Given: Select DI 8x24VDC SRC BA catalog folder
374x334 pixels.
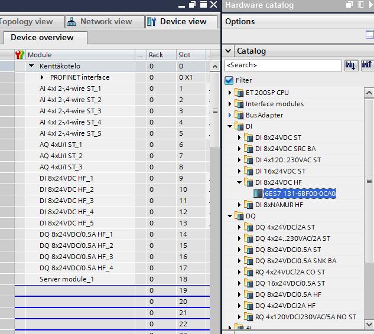Looking at the screenshot, I should (285, 149).
